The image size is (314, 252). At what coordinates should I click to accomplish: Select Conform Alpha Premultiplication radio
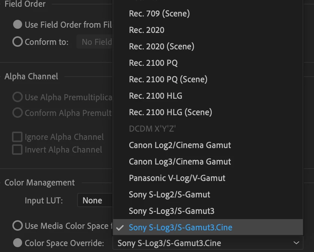(x=17, y=113)
